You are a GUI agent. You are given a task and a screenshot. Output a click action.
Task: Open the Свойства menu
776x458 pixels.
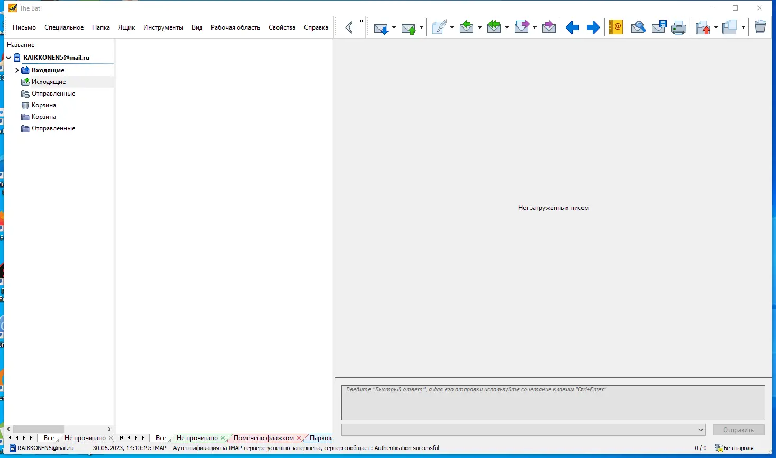click(x=282, y=27)
